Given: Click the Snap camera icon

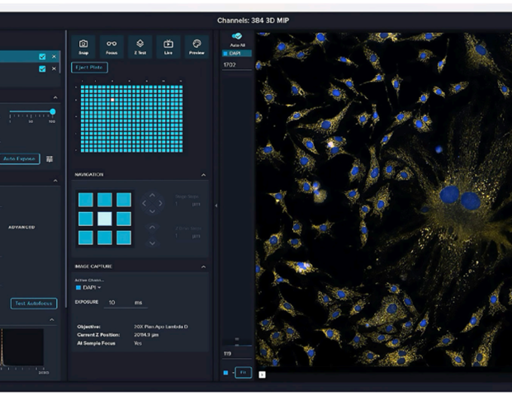Looking at the screenshot, I should pyautogui.click(x=83, y=47).
